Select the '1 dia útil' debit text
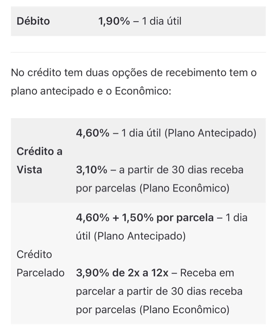This screenshot has width=276, height=333. click(x=162, y=21)
